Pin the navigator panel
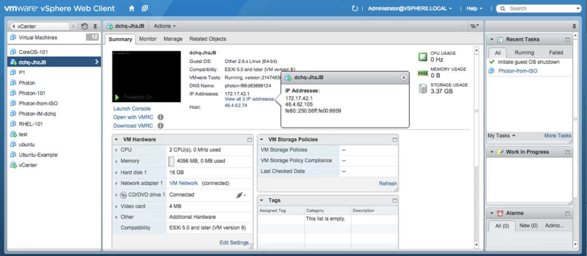This screenshot has height=256, width=587. (x=95, y=26)
